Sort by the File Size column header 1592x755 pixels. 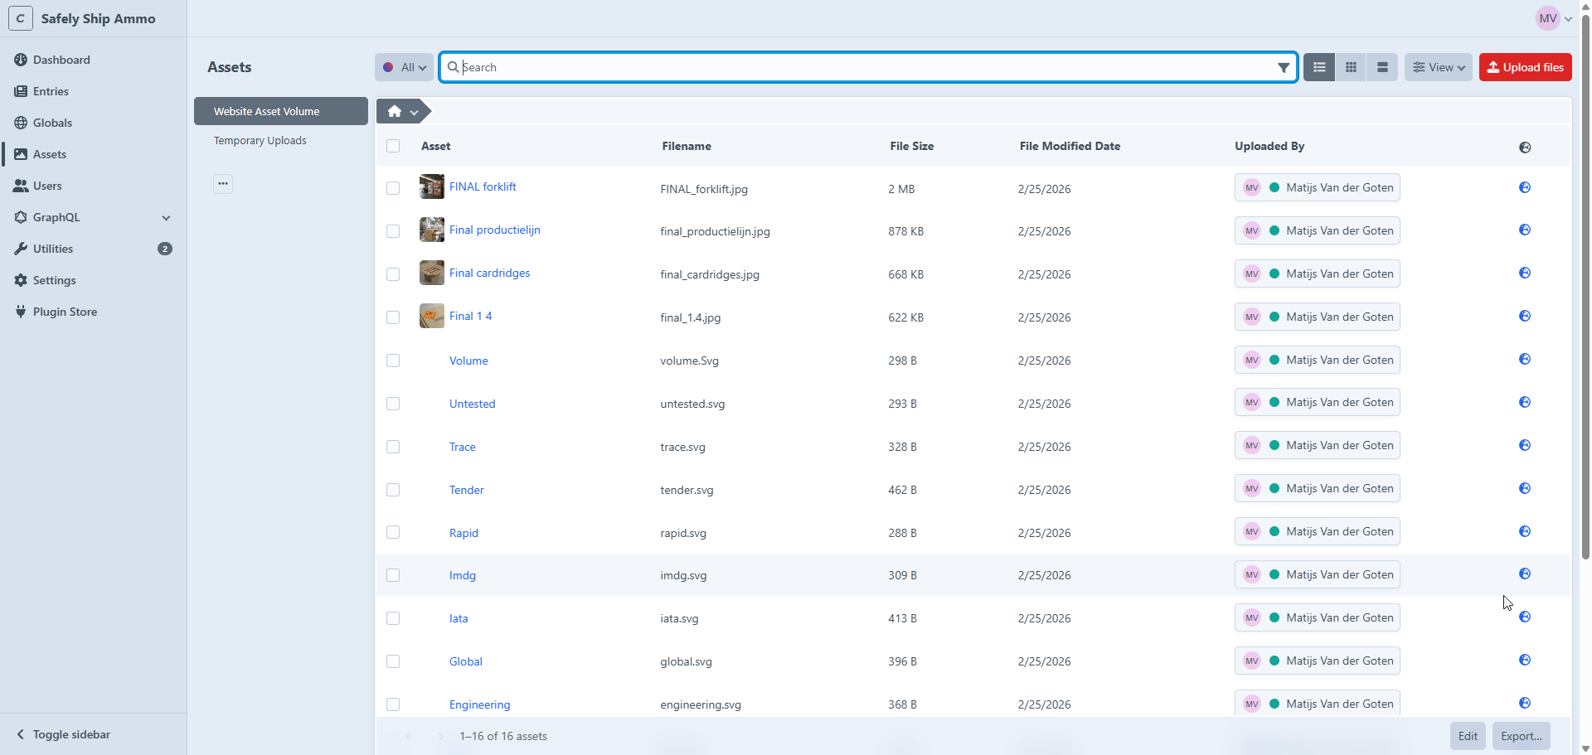[912, 146]
